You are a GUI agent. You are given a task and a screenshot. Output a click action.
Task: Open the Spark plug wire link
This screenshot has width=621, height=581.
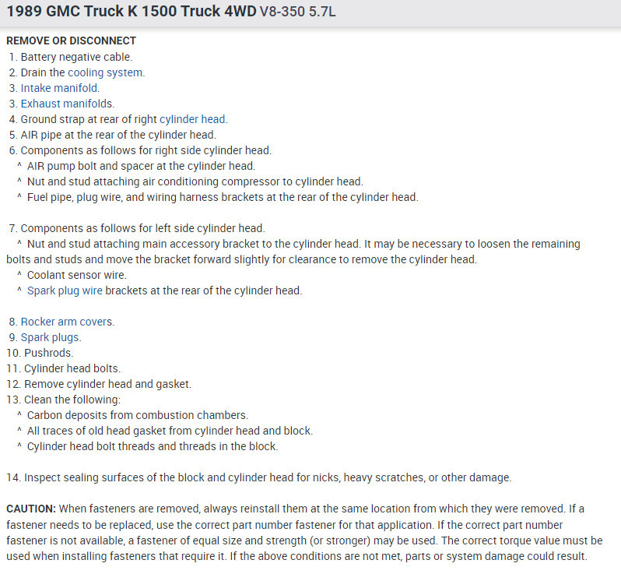click(x=65, y=290)
